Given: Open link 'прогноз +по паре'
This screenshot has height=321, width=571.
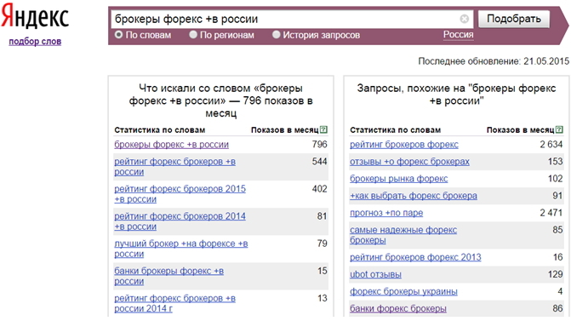Looking at the screenshot, I should coord(386,213).
